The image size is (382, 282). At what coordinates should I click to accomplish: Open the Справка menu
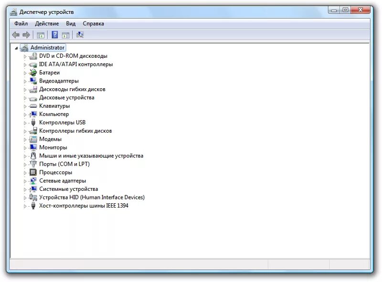pyautogui.click(x=93, y=24)
